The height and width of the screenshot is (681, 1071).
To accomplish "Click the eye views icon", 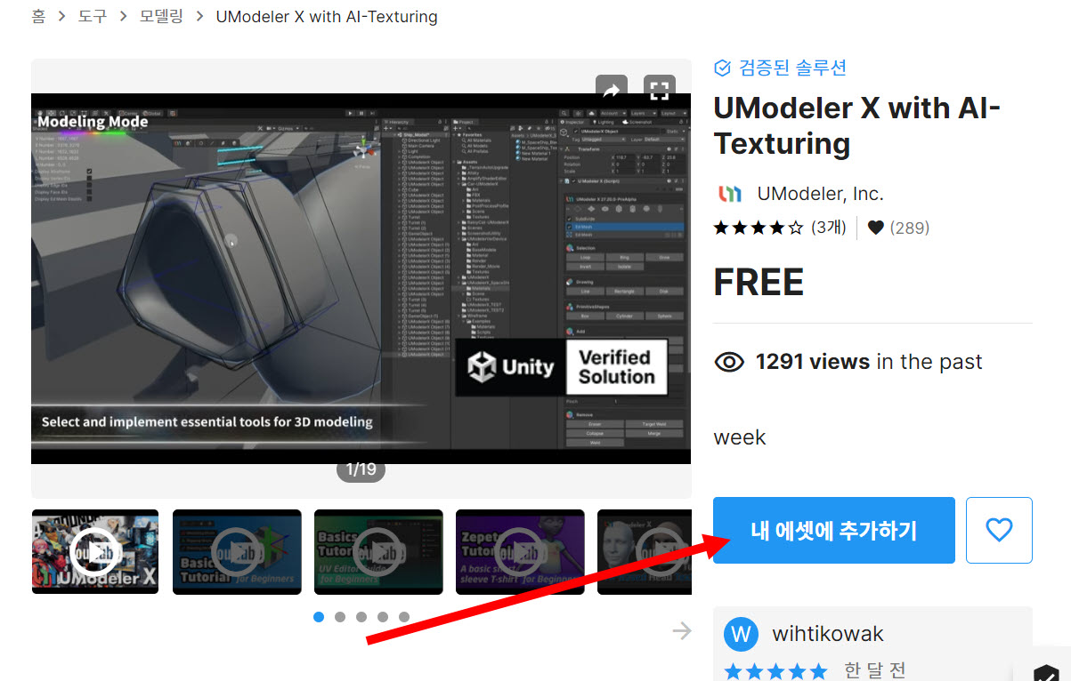I will [x=729, y=362].
